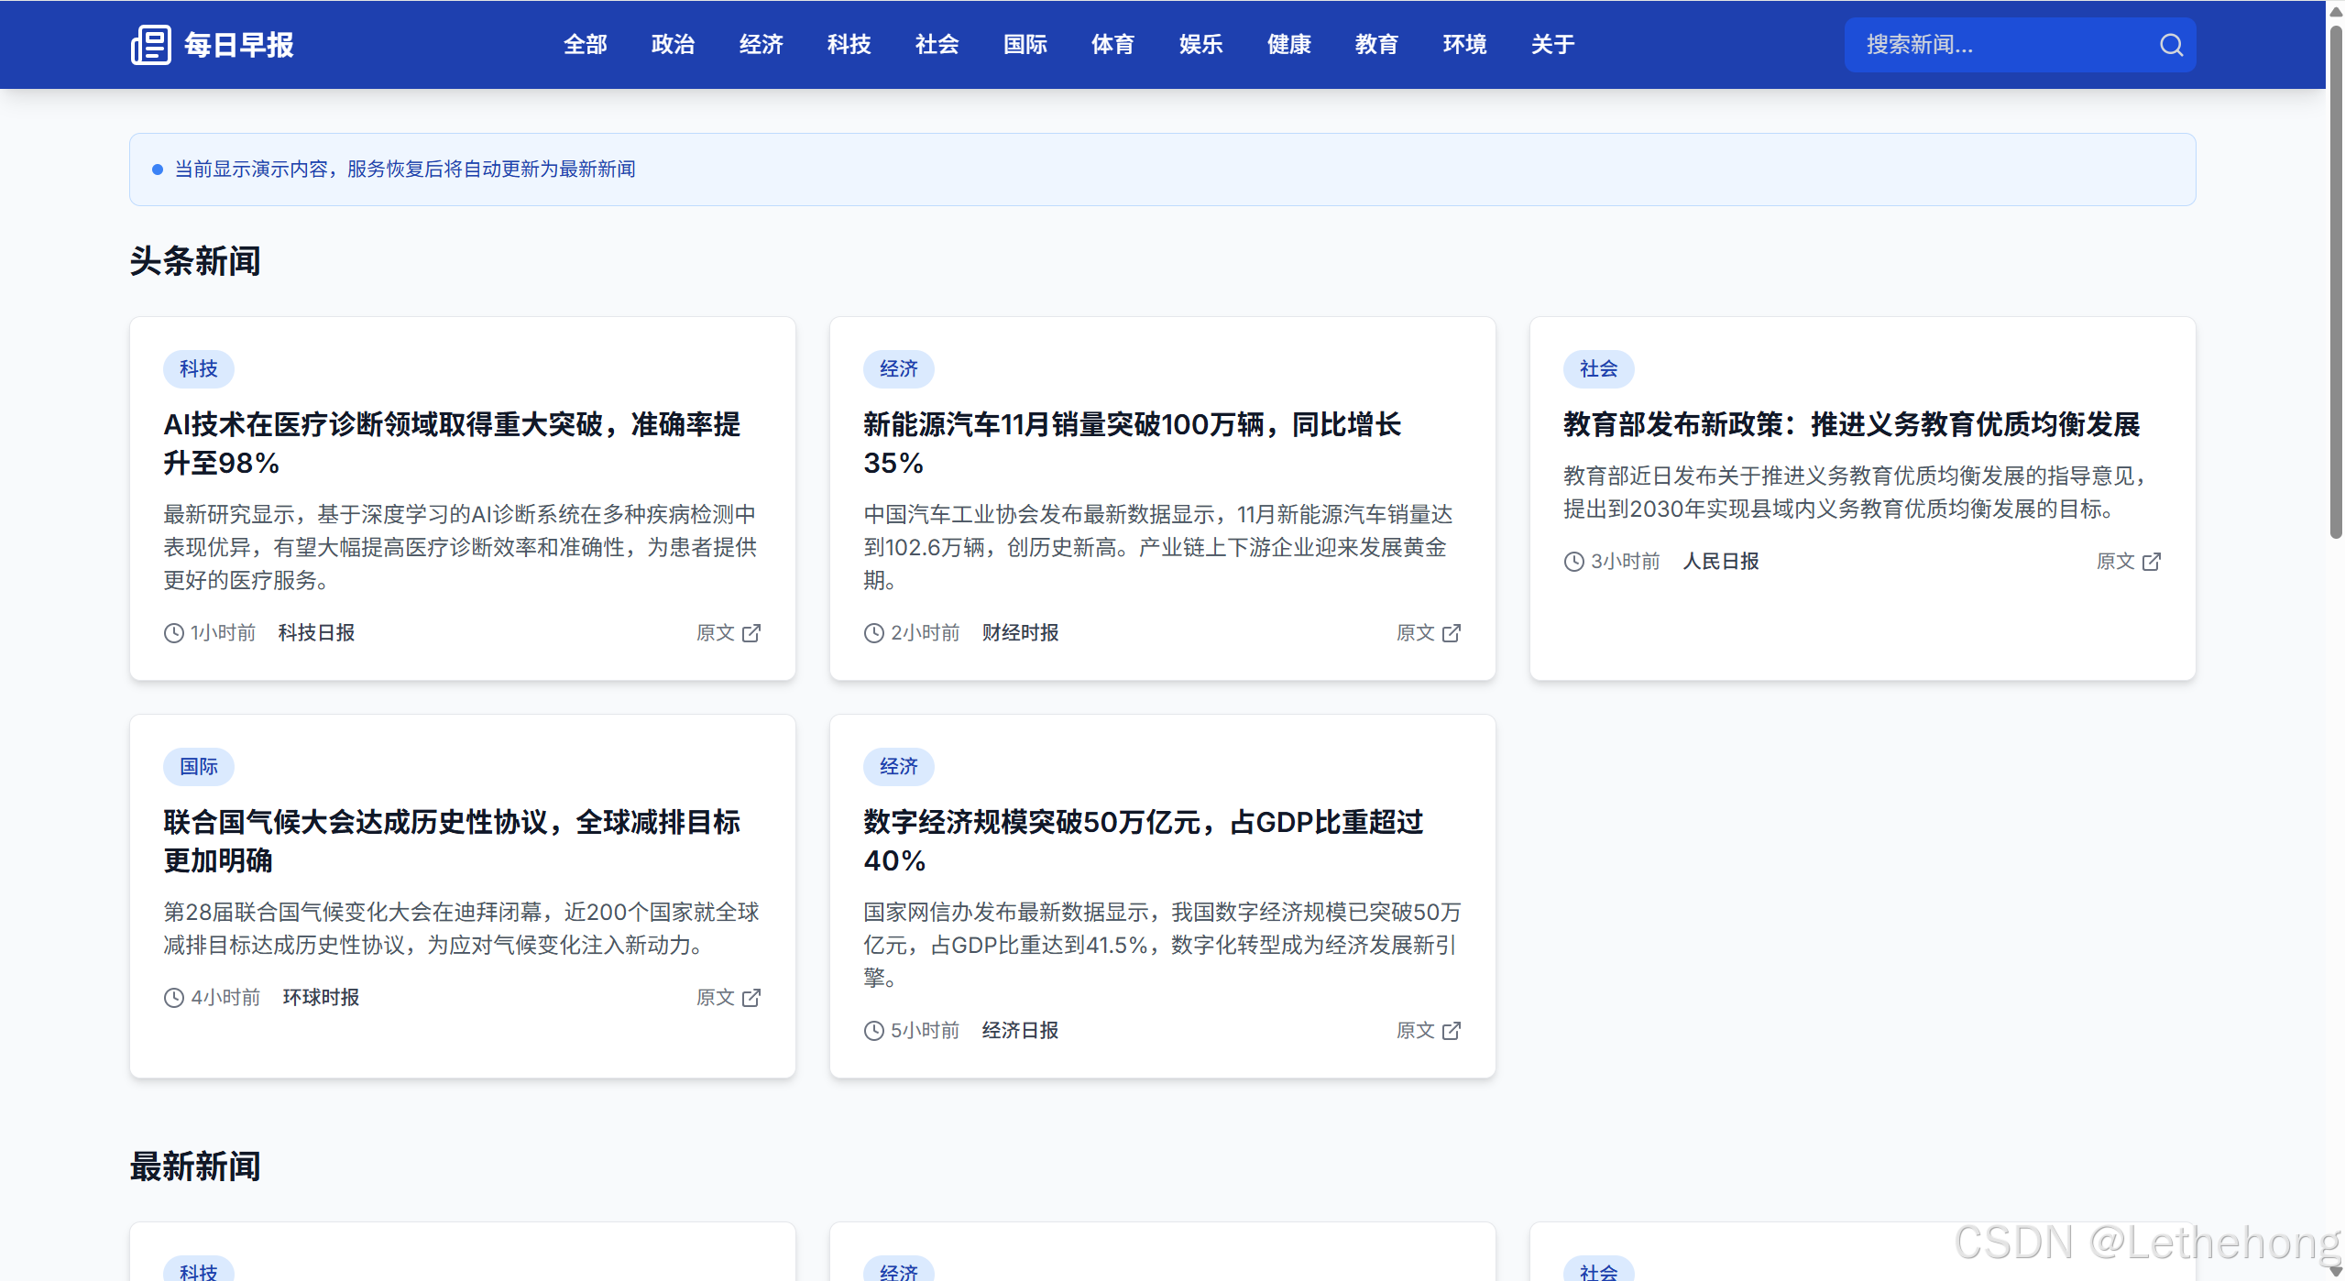Click the magnifier search icon
Viewport: 2345px width, 1281px height.
pos(2171,44)
